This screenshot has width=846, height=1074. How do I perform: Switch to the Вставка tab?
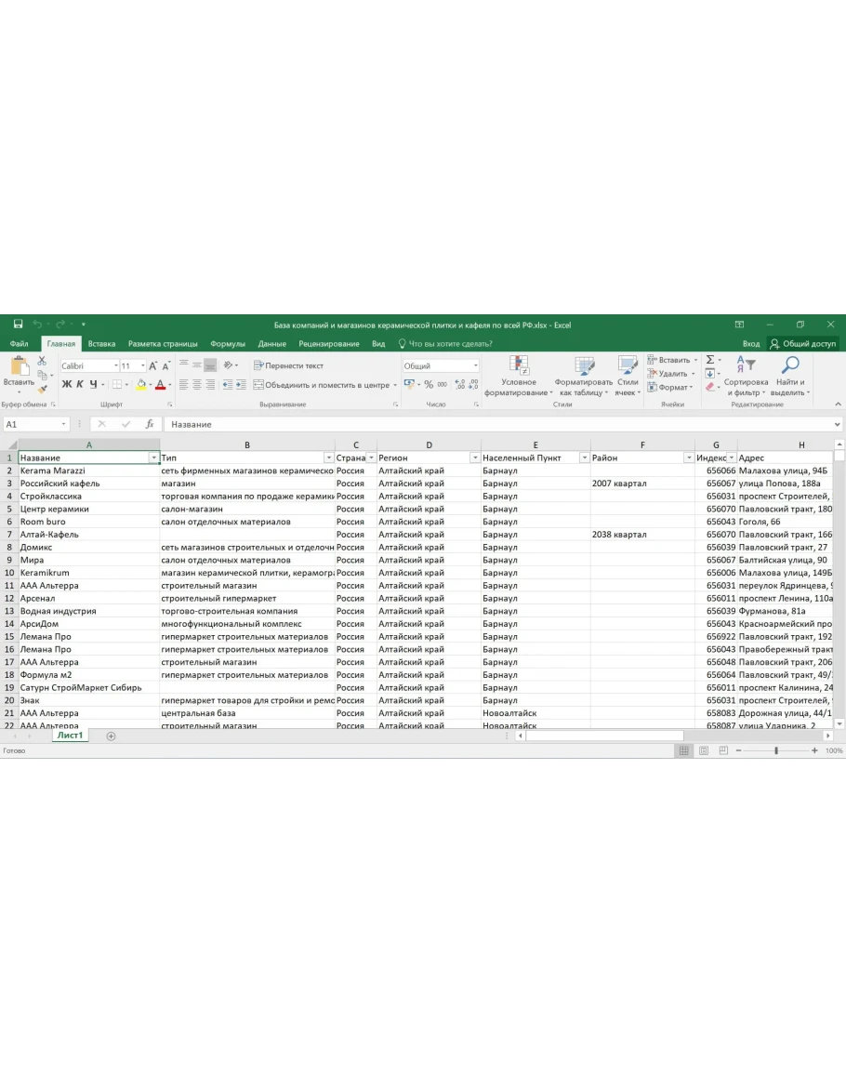tap(101, 344)
